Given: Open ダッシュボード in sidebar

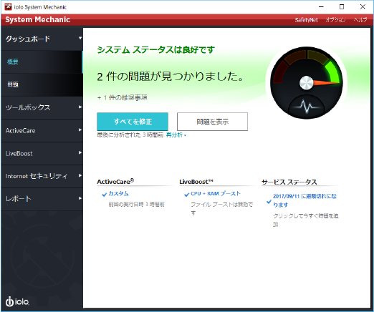Looking at the screenshot, I should [42, 39].
